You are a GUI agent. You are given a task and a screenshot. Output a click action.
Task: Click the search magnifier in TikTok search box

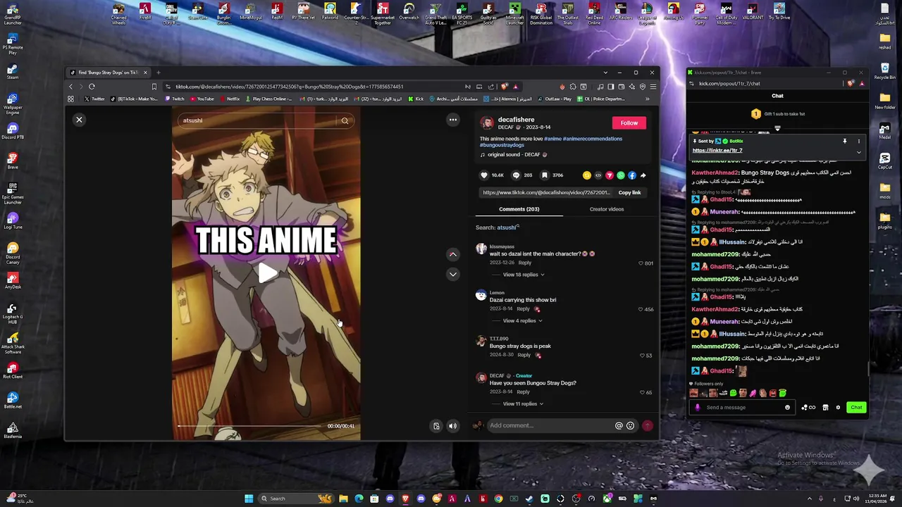[x=345, y=120]
